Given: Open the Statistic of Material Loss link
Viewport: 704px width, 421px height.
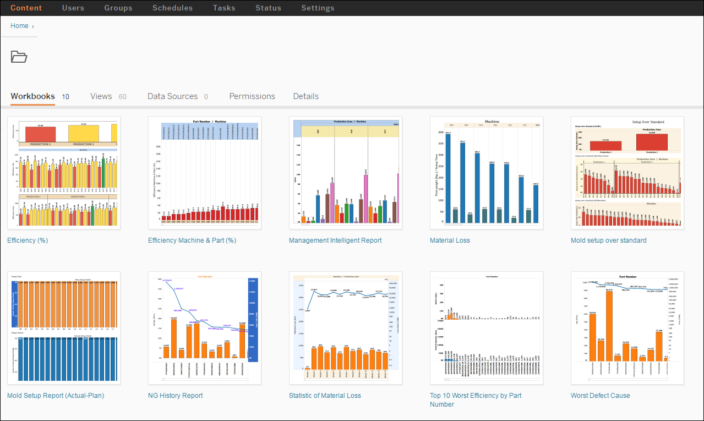Looking at the screenshot, I should point(325,396).
